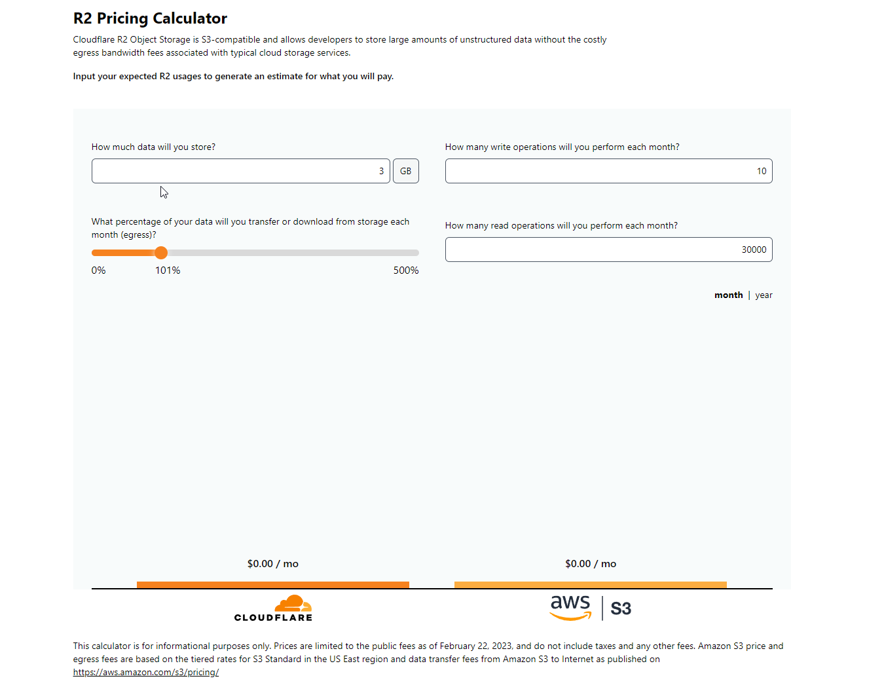This screenshot has width=884, height=687.
Task: Click the Cloudflare $0.00 / mo estimate
Action: (x=273, y=564)
